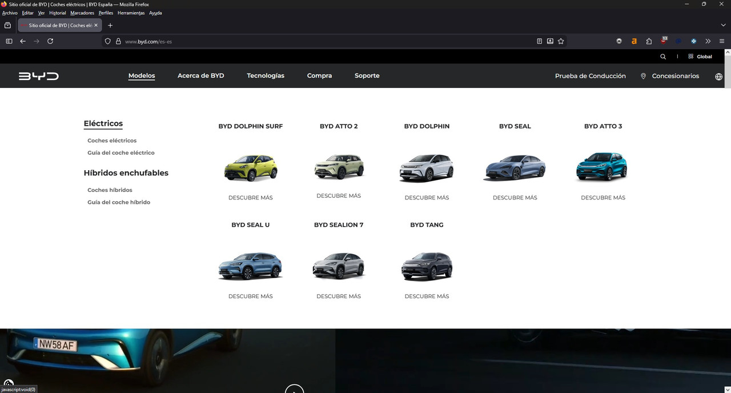Reload the page with the refresh icon
The image size is (731, 393).
tap(50, 41)
